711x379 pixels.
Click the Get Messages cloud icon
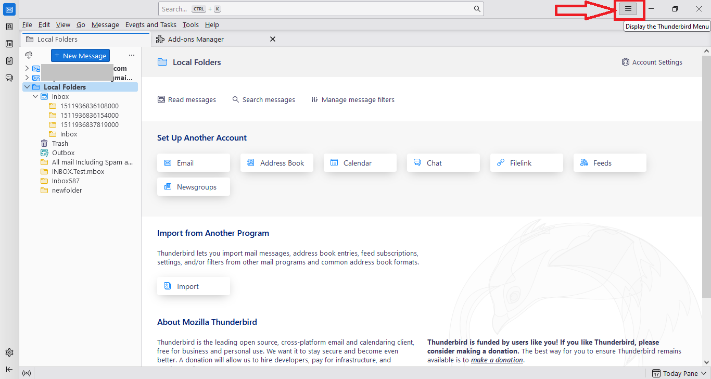tap(29, 55)
